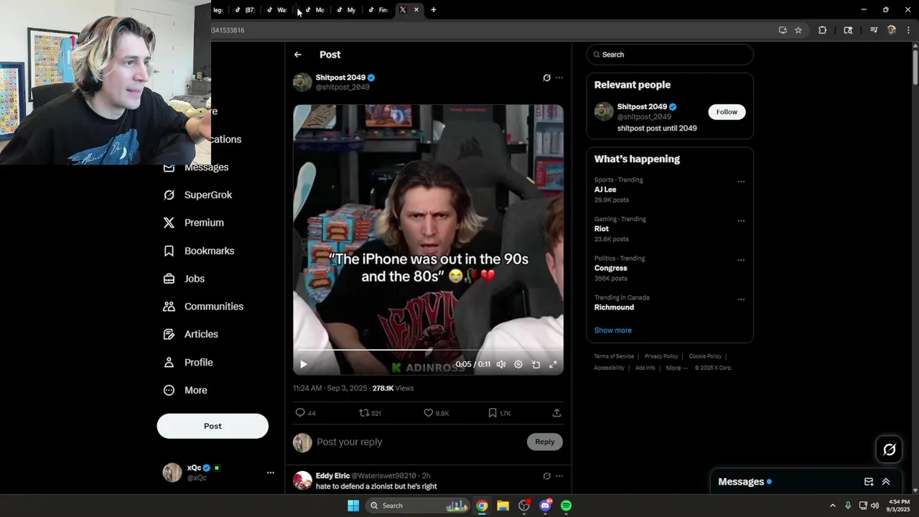The width and height of the screenshot is (919, 517).
Task: Expand the sidebar More menu
Action: (185, 391)
